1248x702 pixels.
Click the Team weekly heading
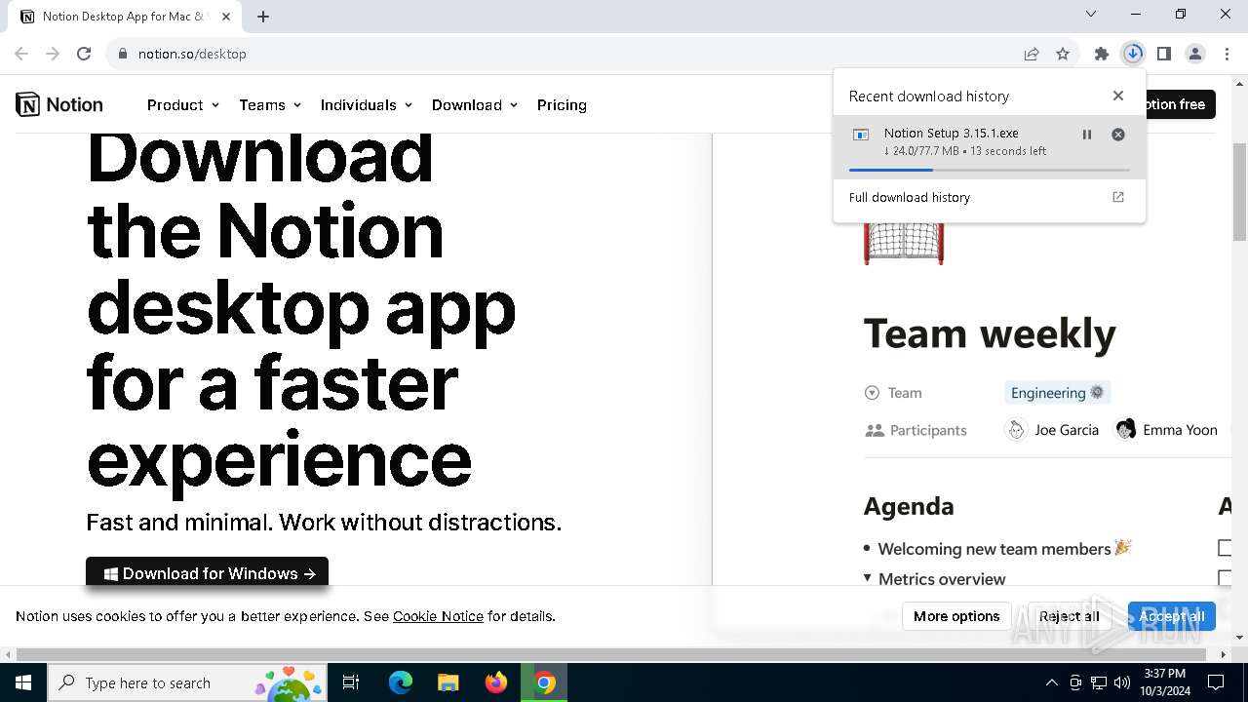click(990, 333)
